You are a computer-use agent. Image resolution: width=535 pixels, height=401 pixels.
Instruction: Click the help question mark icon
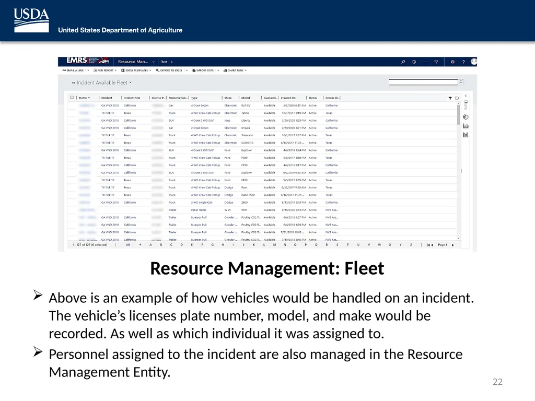(463, 62)
